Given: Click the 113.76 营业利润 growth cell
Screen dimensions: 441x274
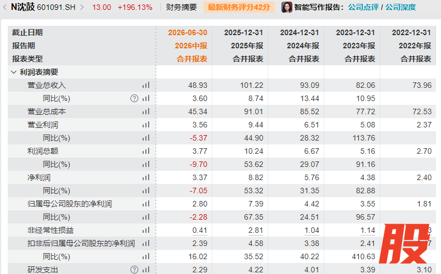Looking at the screenshot, I should coord(363,138).
